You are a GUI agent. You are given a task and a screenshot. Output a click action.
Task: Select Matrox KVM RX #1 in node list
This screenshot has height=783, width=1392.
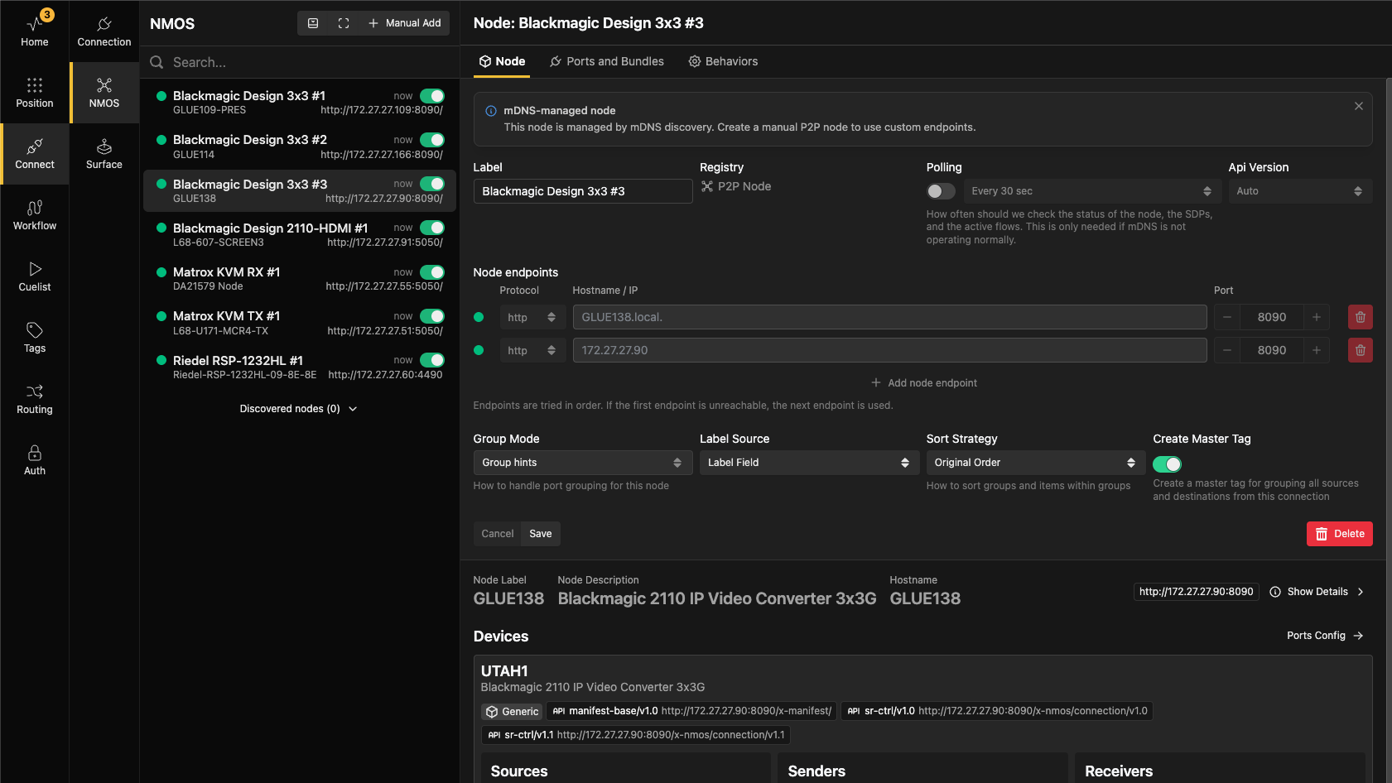[x=300, y=279]
